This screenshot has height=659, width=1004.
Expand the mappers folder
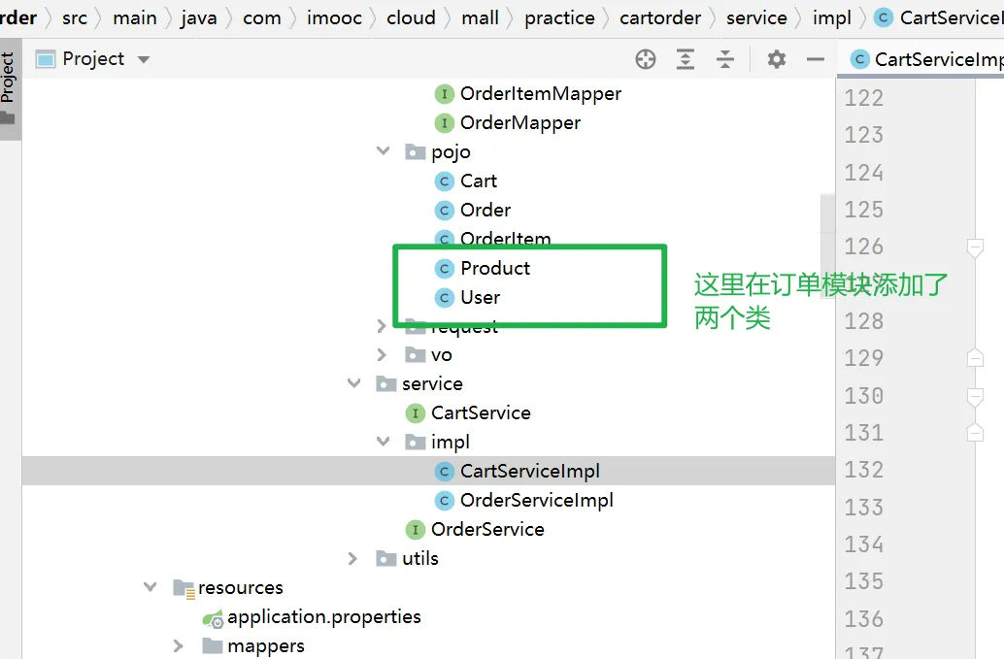point(178,646)
